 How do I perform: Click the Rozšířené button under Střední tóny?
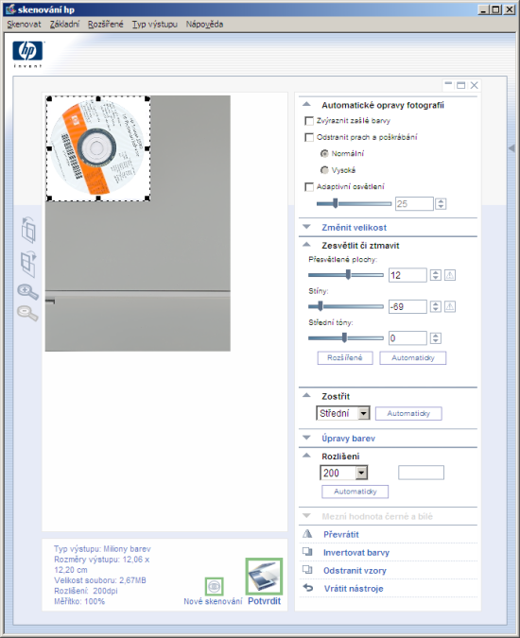click(345, 357)
